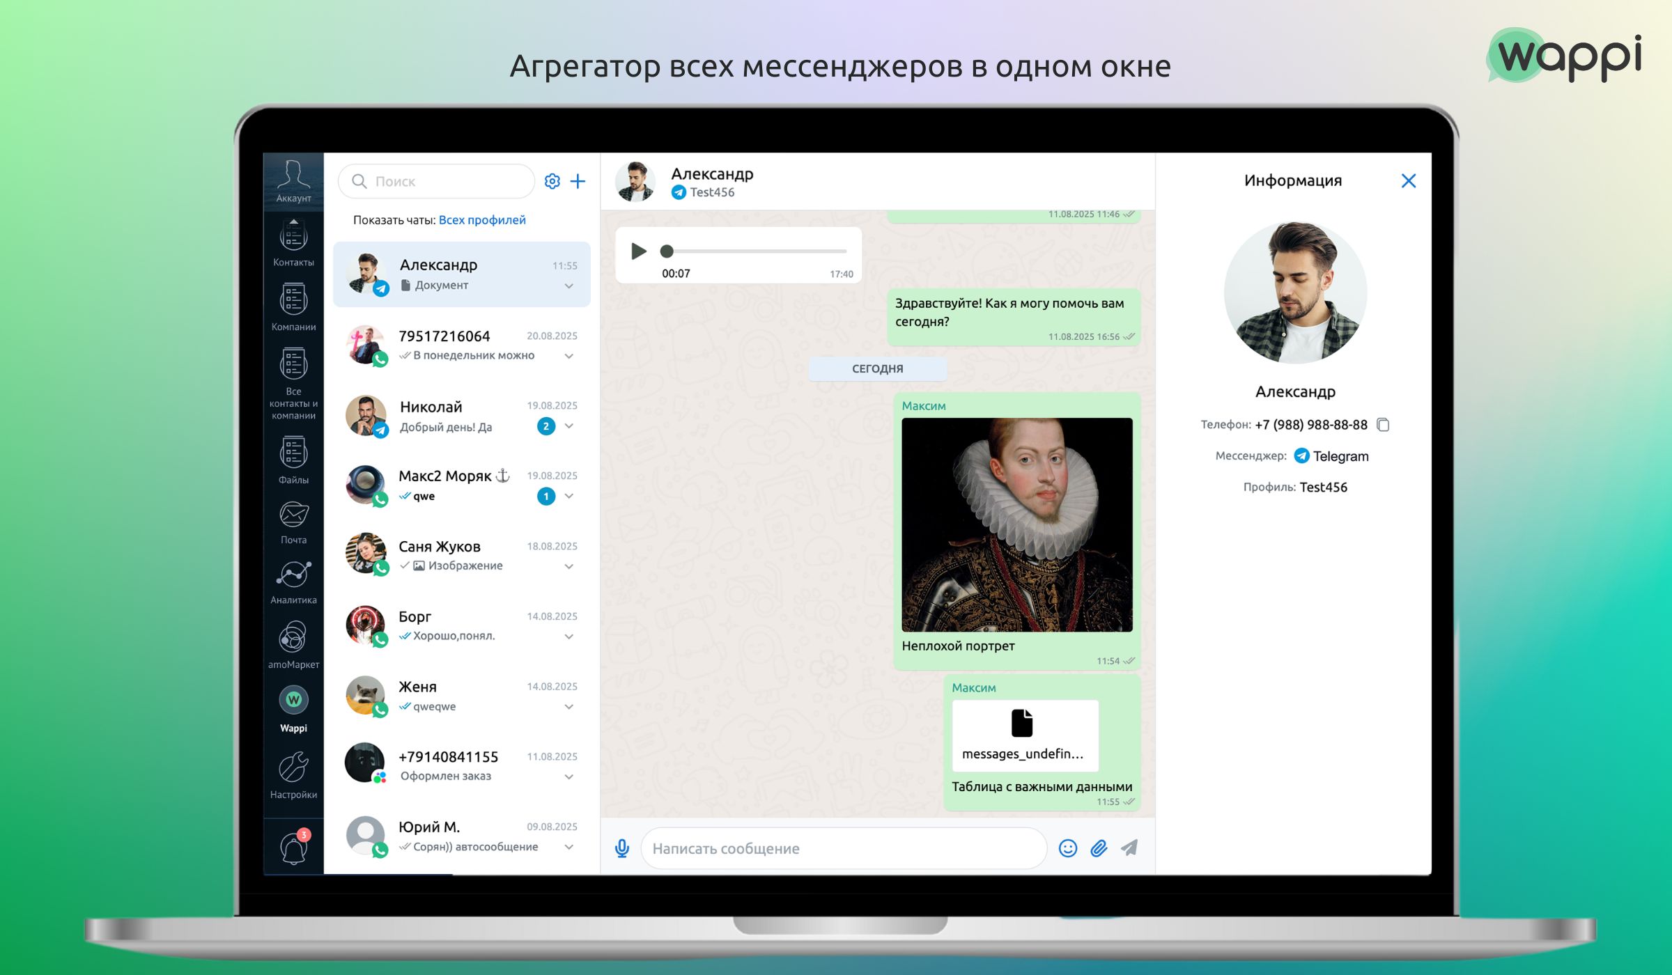Open chat with Макс2 Моряк
The image size is (1672, 975).
click(x=462, y=485)
